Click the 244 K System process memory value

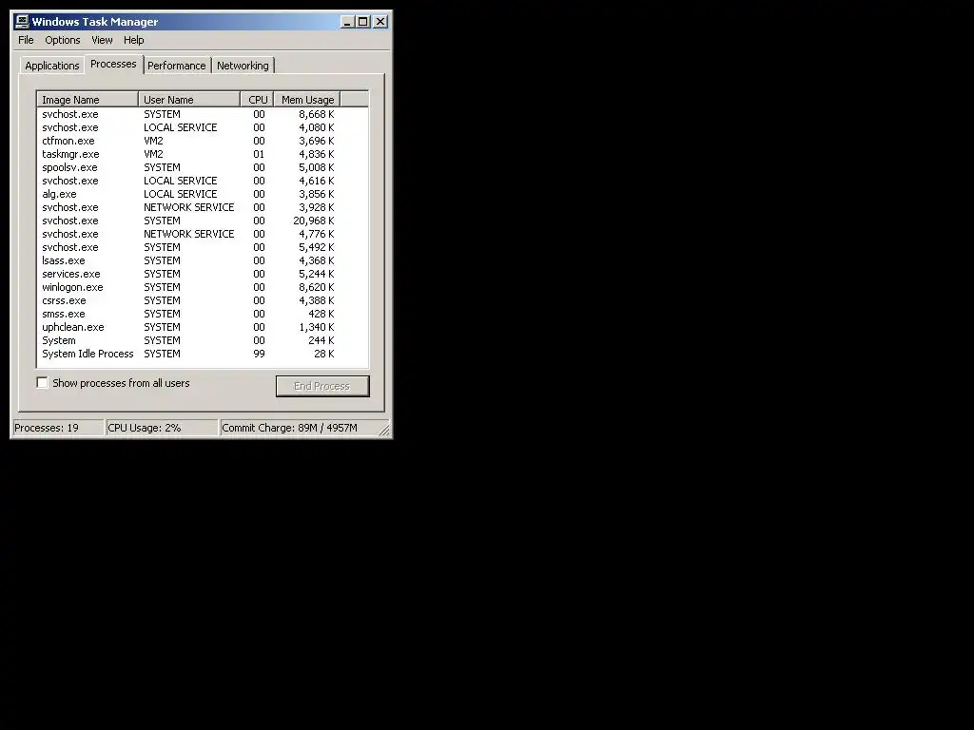click(321, 341)
